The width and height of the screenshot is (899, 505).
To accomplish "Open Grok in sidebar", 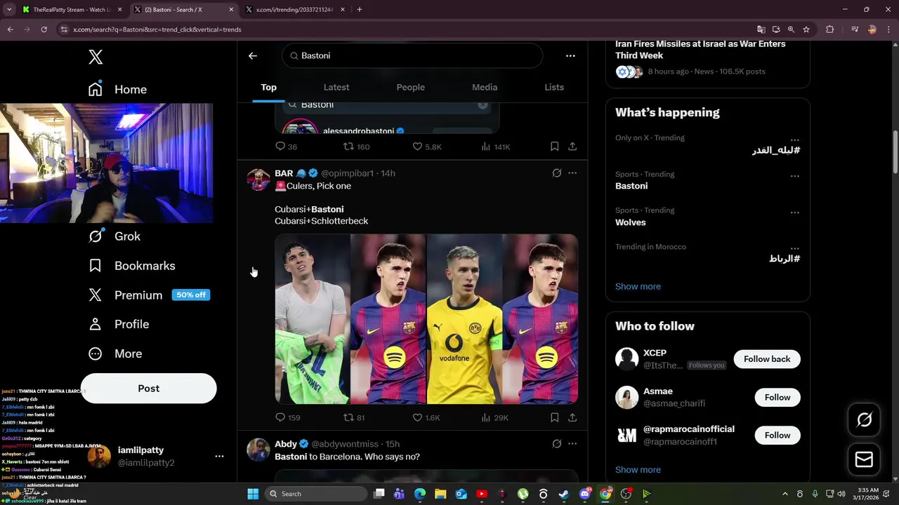I will pos(114,236).
